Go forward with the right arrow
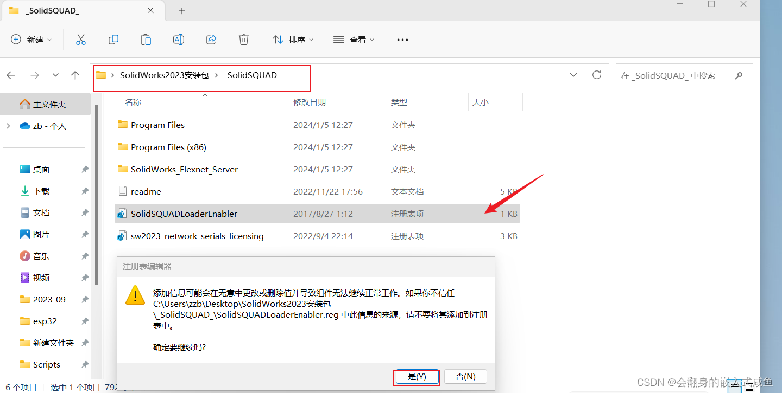This screenshot has height=393, width=782. [34, 75]
